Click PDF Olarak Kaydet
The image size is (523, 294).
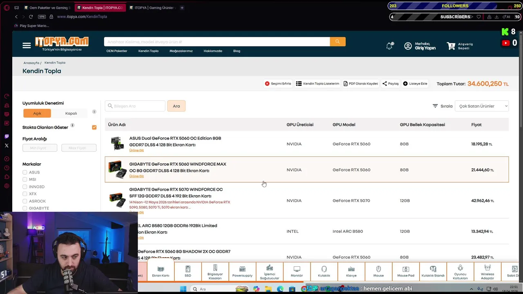[360, 83]
